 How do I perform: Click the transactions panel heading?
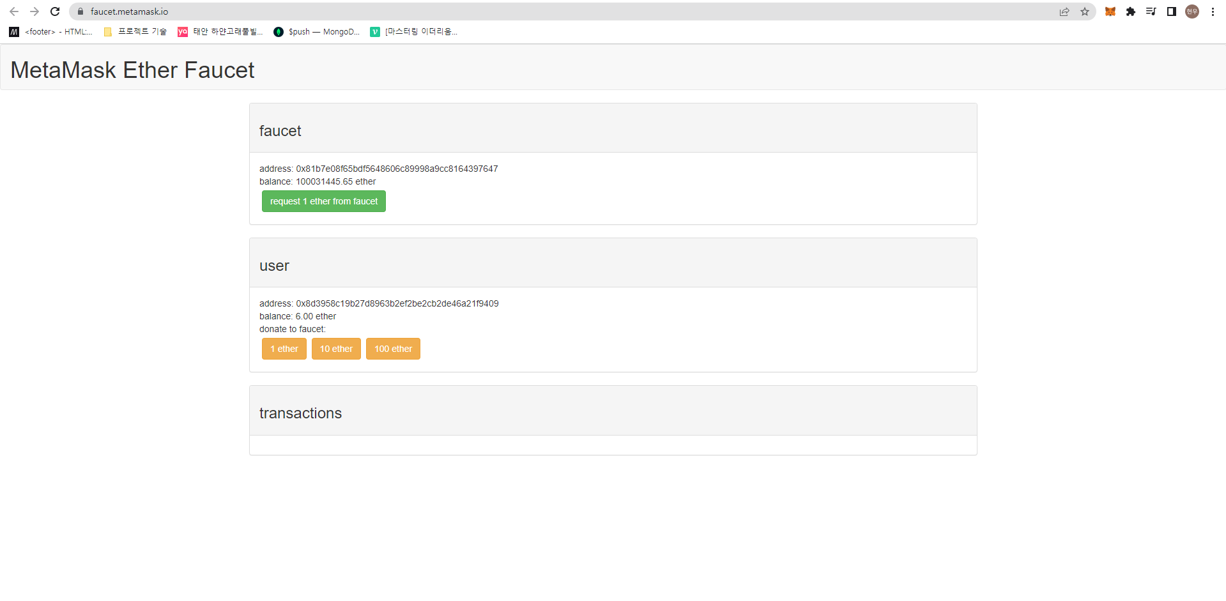300,413
